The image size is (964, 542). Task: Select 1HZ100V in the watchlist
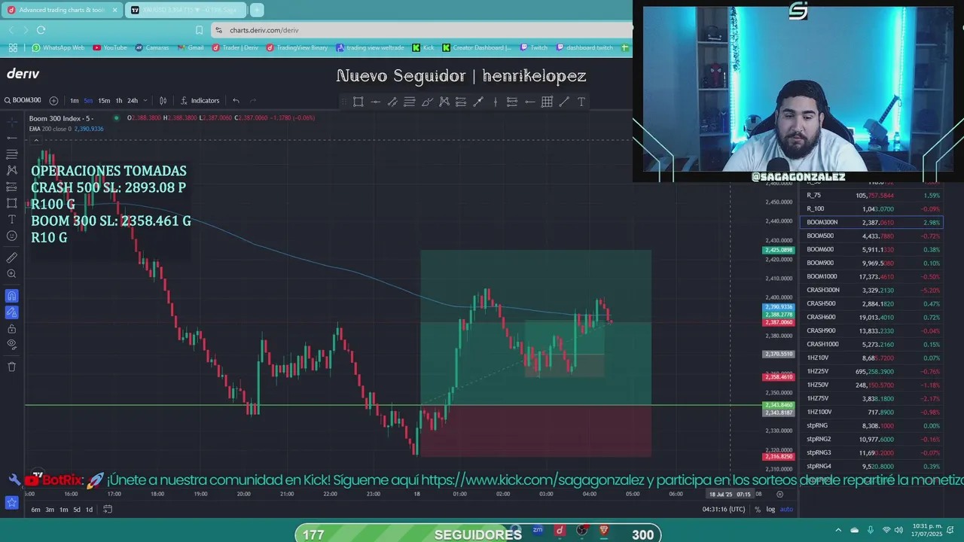(871, 412)
